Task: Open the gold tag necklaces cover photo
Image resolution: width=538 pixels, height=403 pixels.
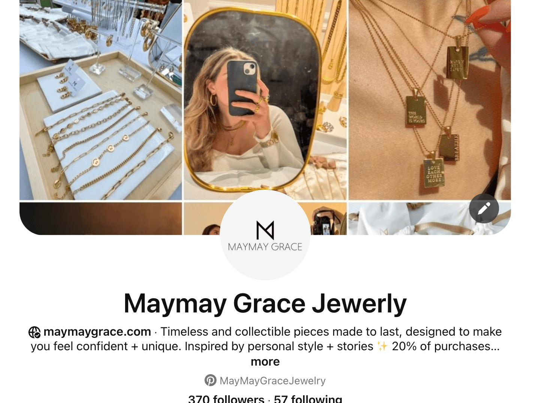Action: 430,100
